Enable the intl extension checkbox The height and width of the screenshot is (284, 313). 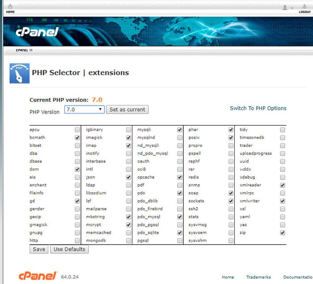tap(129, 169)
